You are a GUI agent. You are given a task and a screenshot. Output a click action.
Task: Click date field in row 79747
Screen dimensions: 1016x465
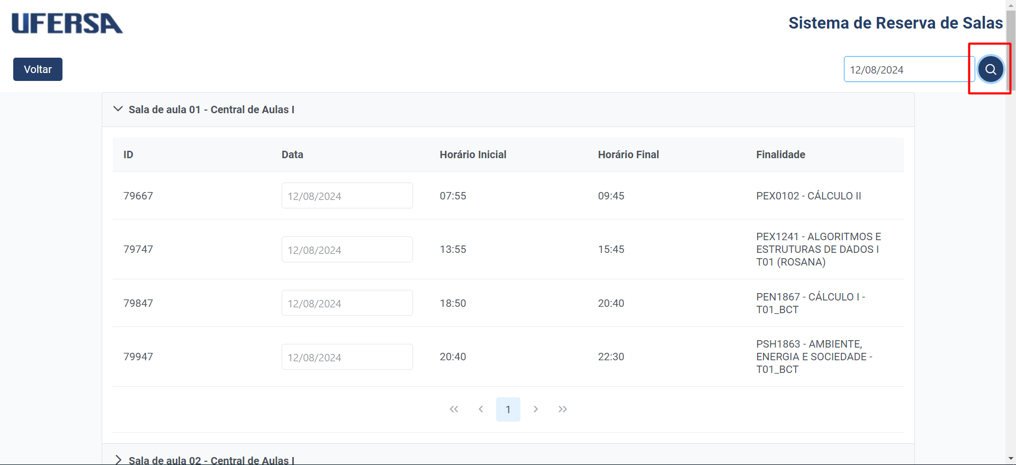pos(347,249)
